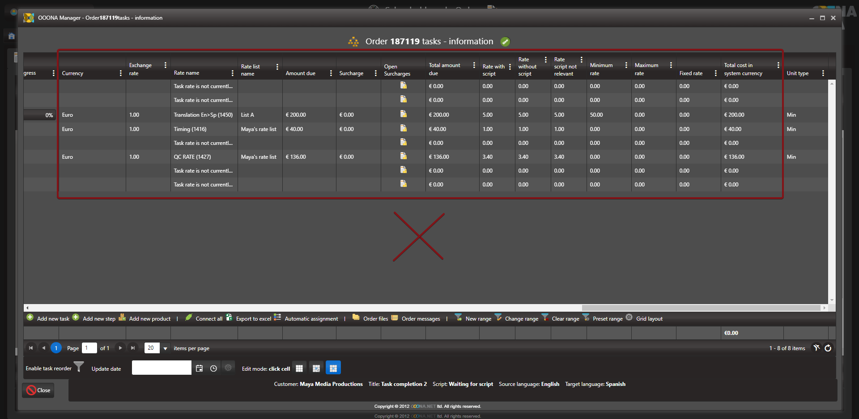This screenshot has height=419, width=859.
Task: Refresh the task grid
Action: click(x=828, y=348)
